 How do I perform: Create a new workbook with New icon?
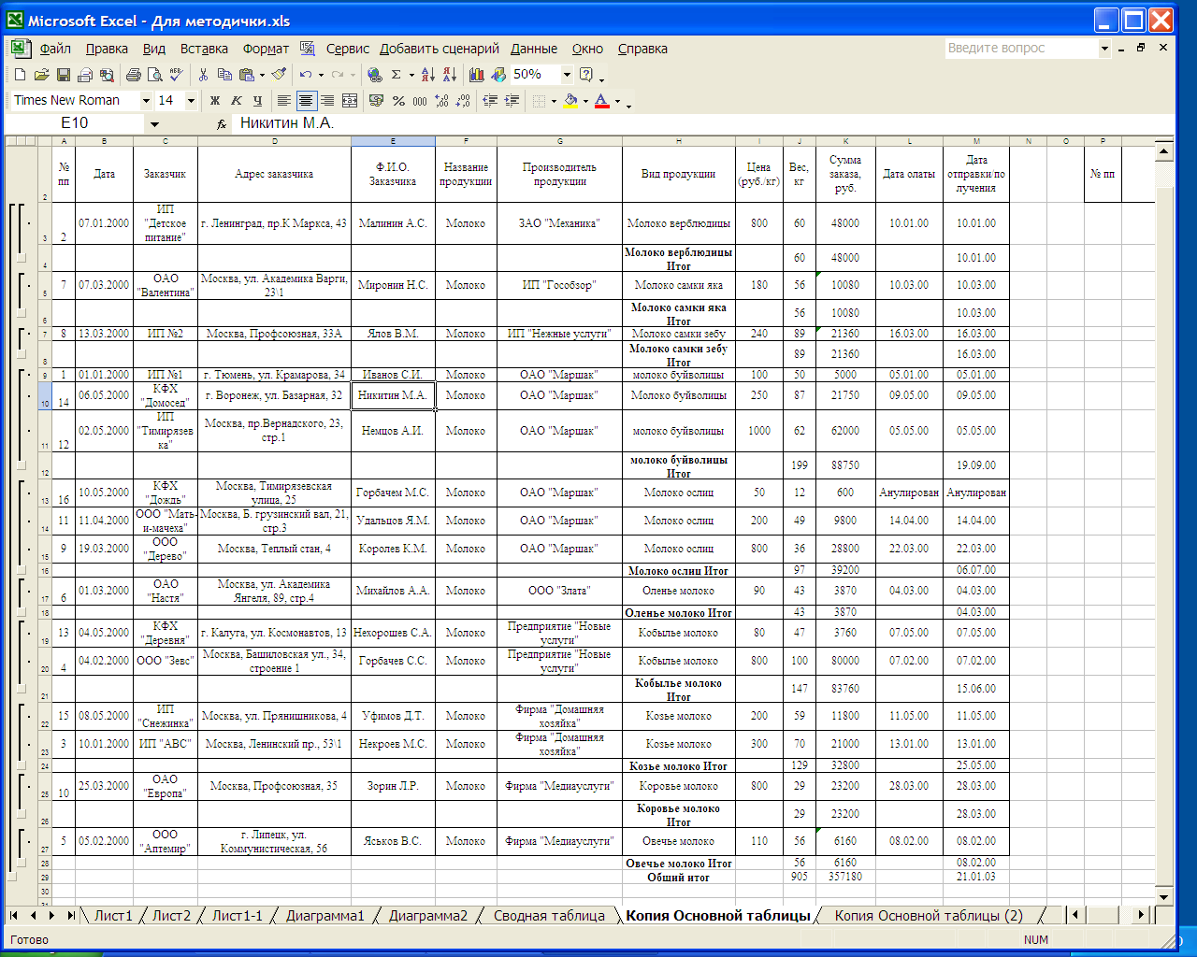coord(20,75)
